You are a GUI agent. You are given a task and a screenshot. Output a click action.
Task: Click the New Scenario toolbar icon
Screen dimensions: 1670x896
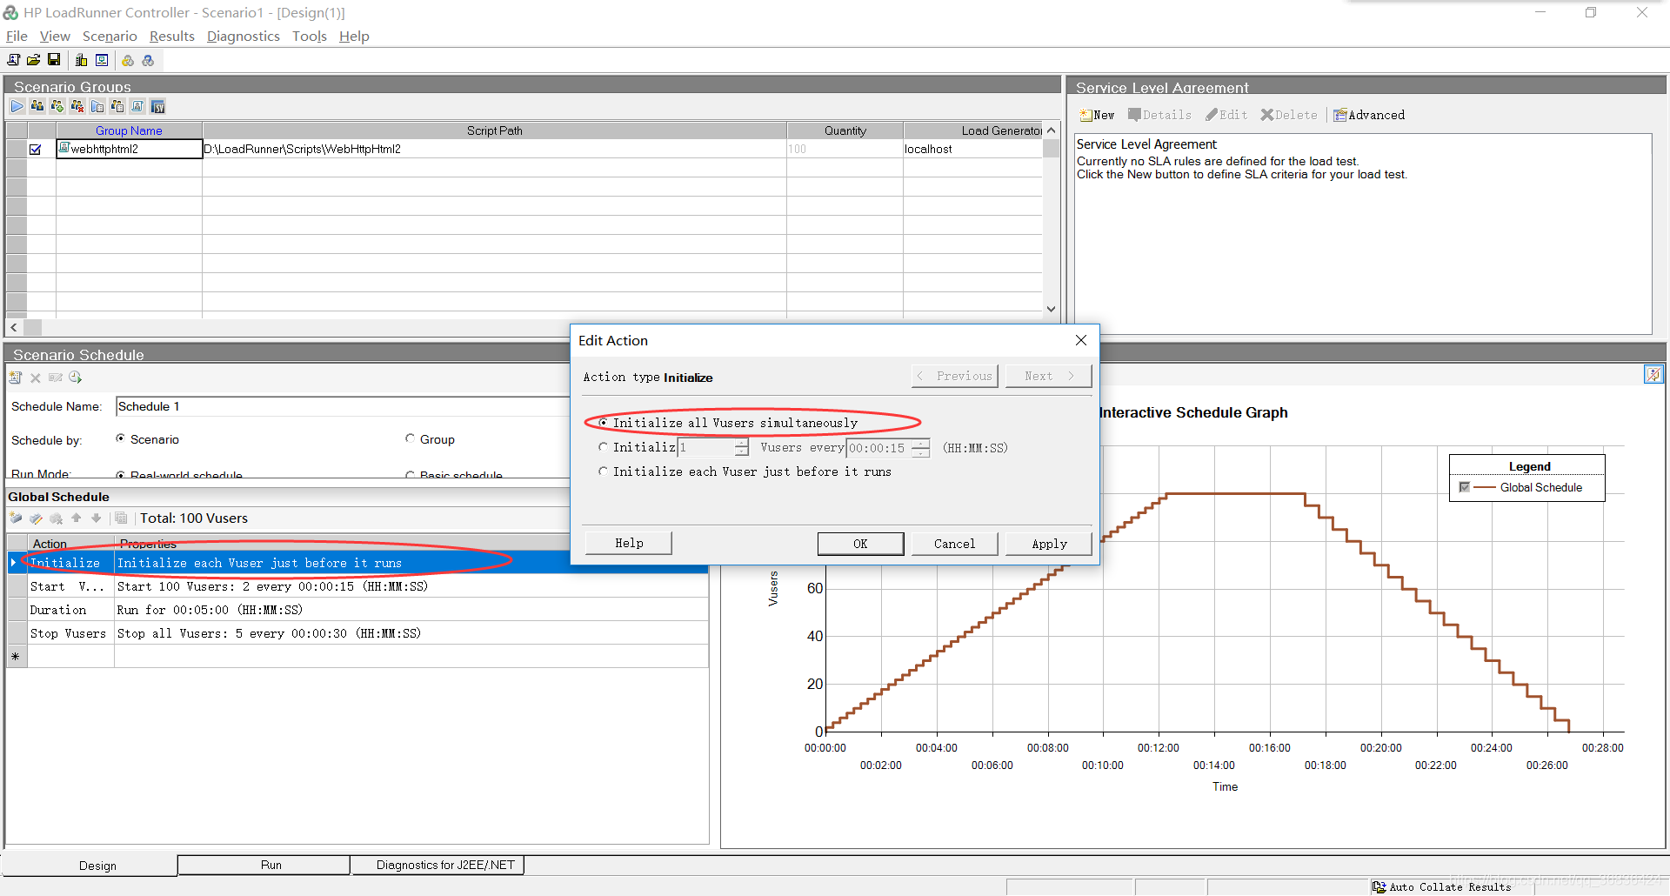(13, 60)
